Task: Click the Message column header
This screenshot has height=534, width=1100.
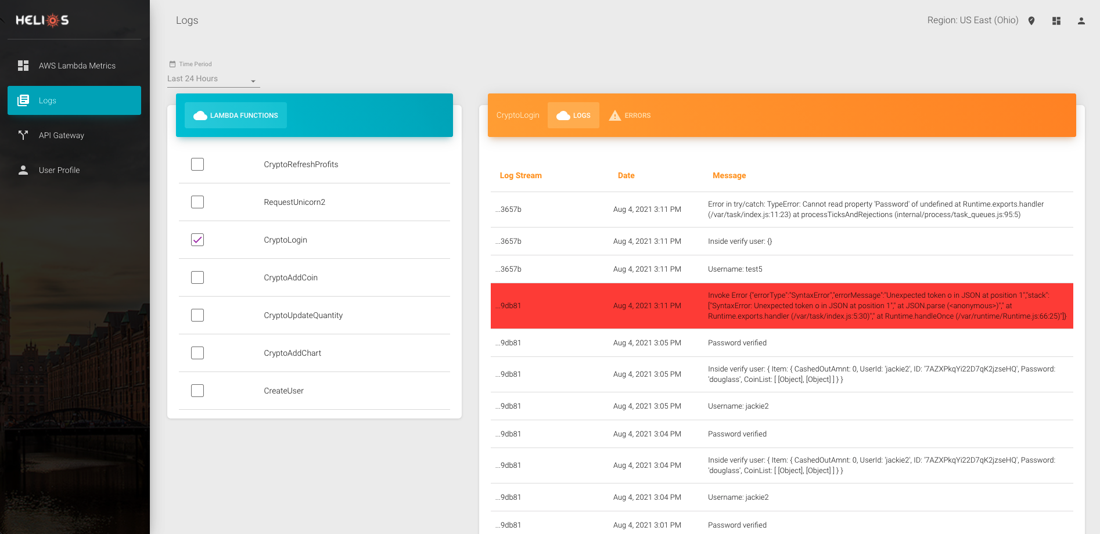Action: click(729, 175)
